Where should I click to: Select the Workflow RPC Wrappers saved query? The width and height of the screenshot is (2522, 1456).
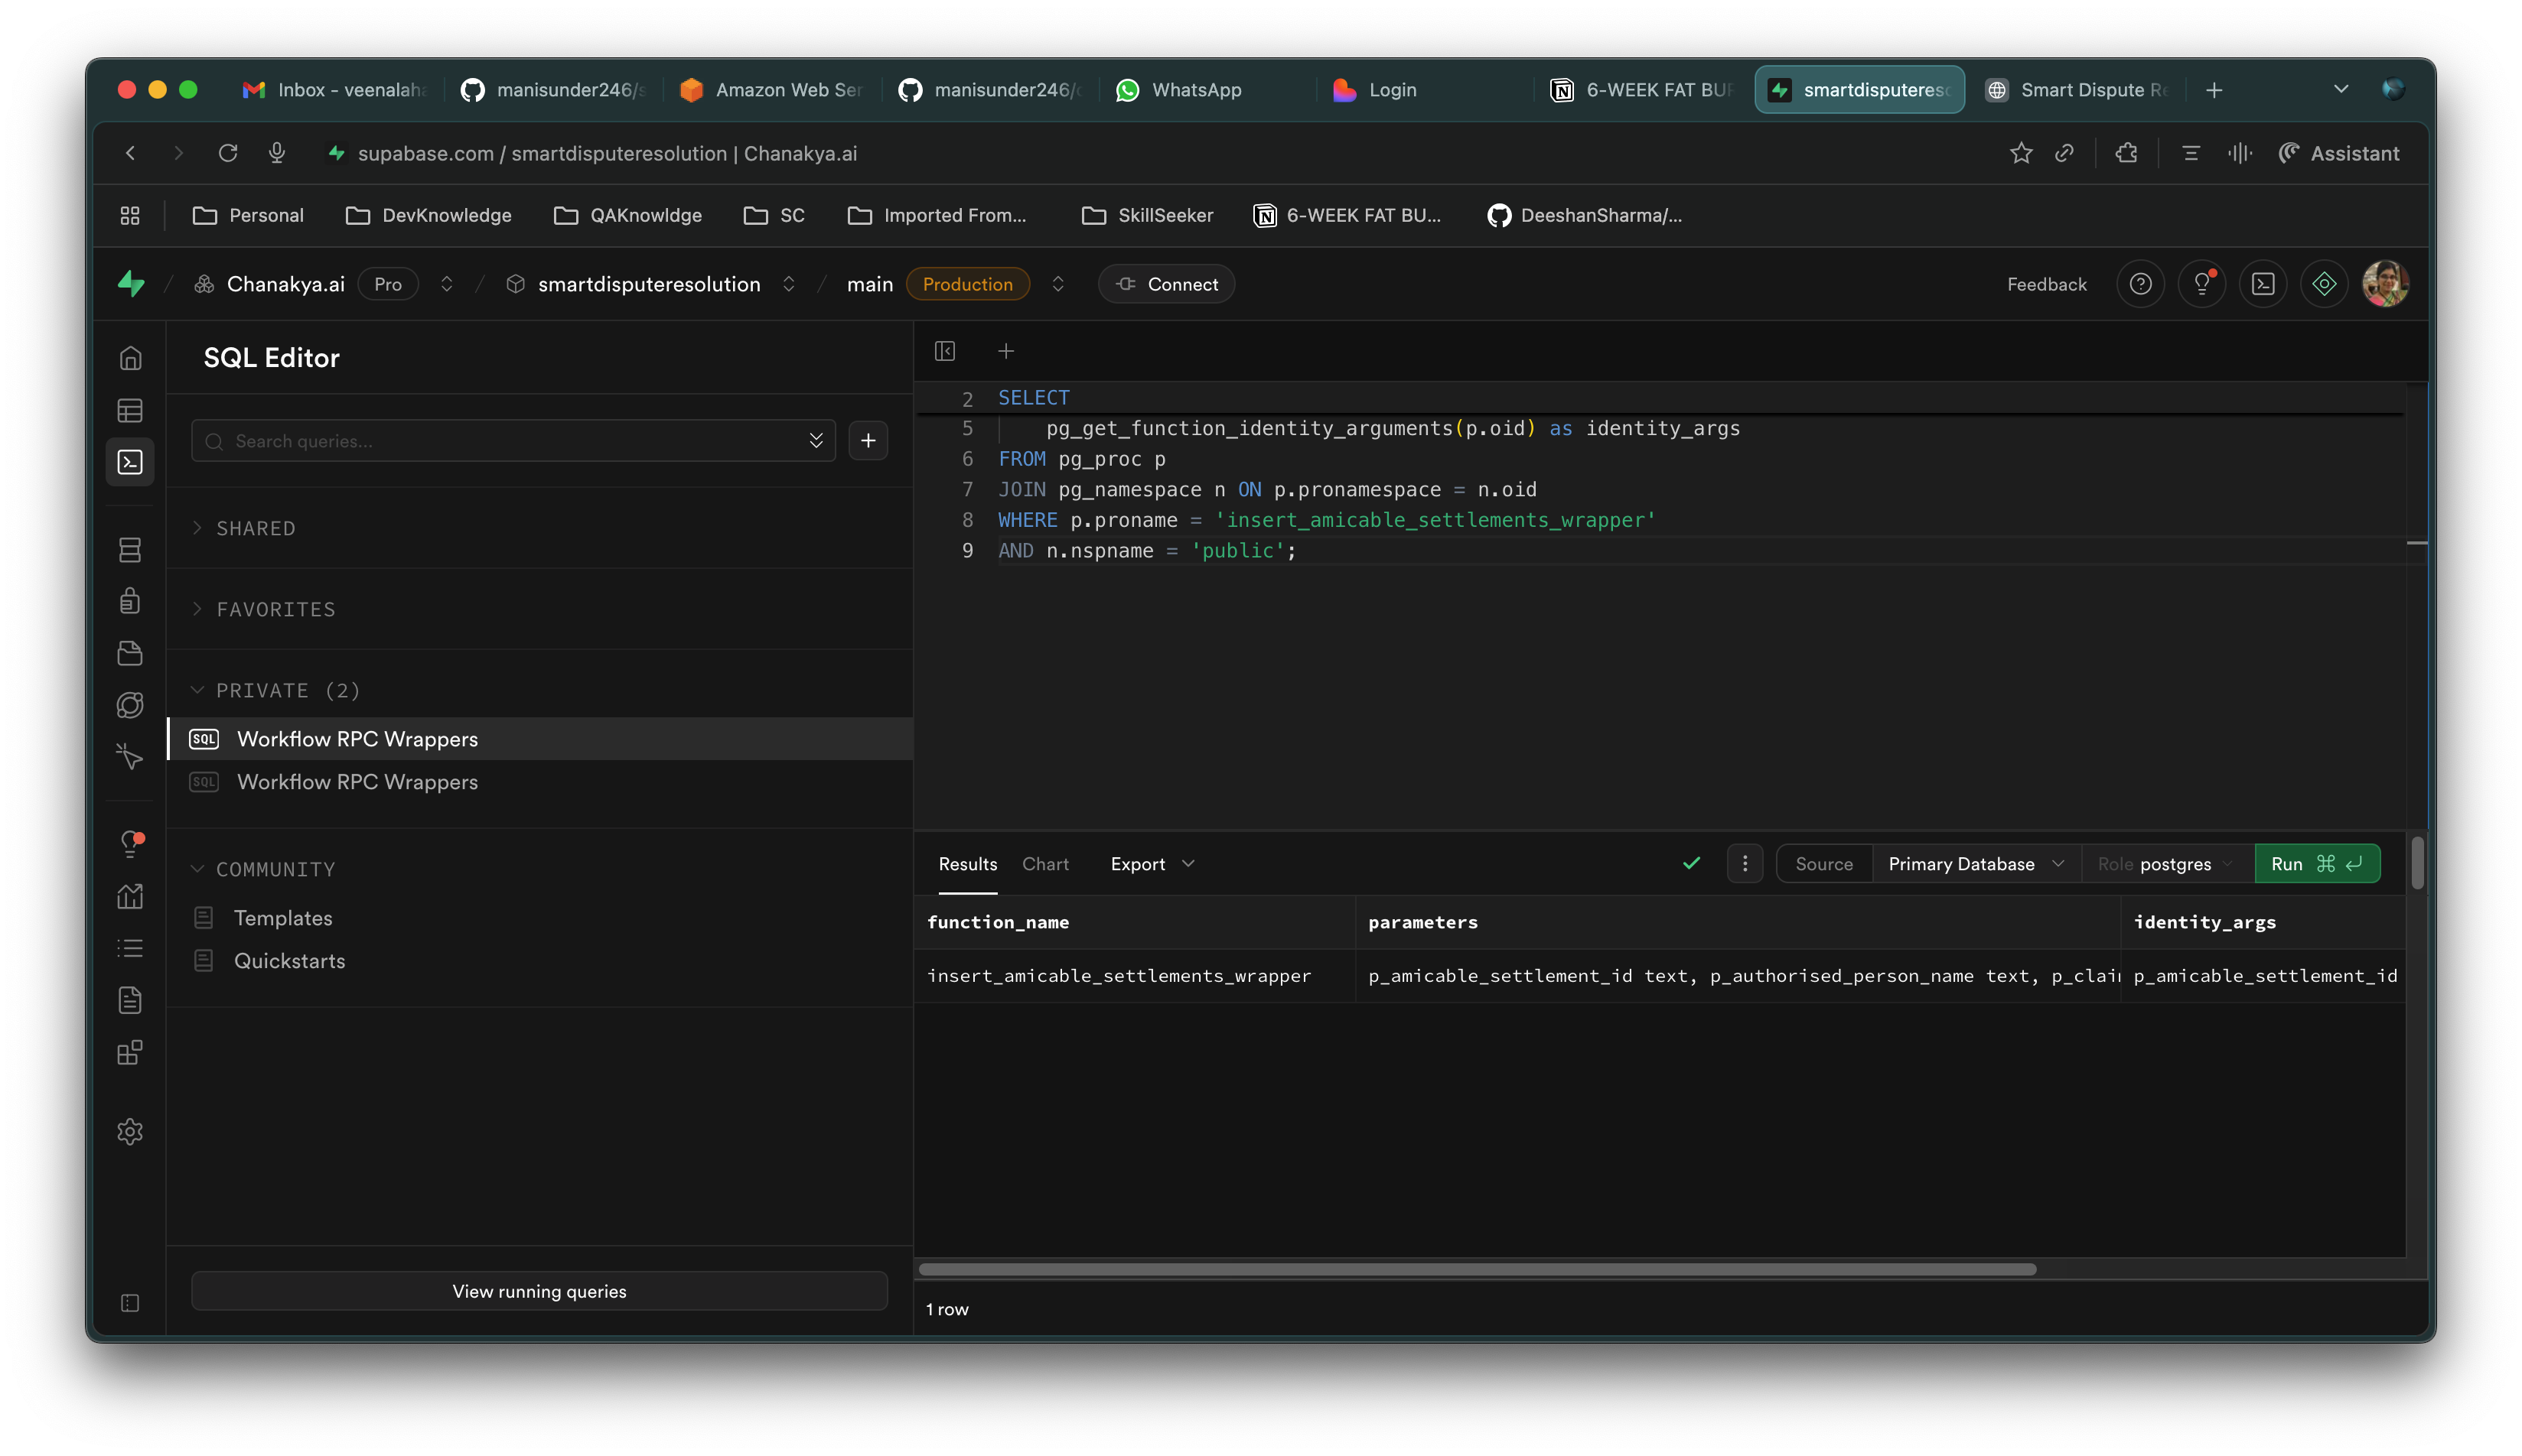coord(357,738)
